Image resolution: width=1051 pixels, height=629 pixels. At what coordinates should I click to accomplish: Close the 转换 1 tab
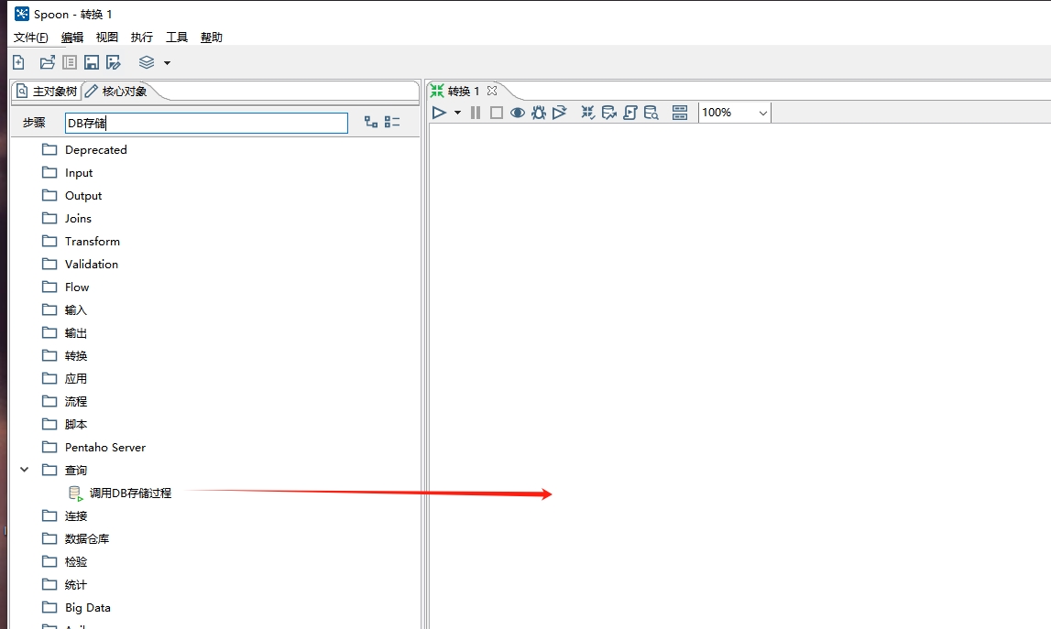click(491, 91)
